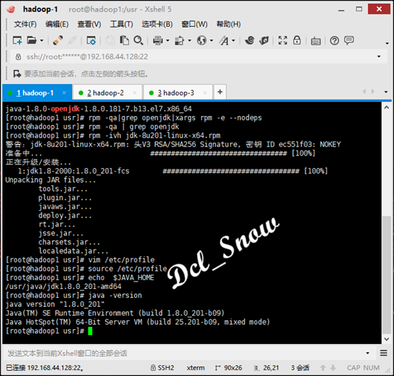
Task: Click the Xshell app logo icon
Action: tap(11, 10)
